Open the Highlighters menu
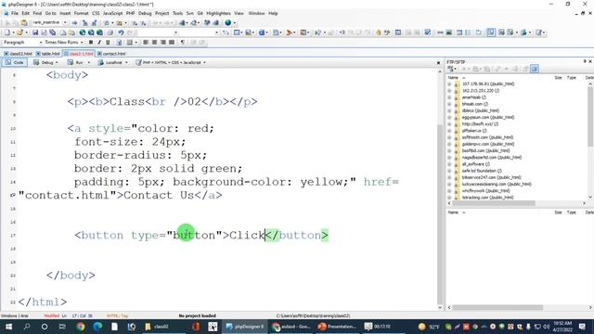 [218, 13]
